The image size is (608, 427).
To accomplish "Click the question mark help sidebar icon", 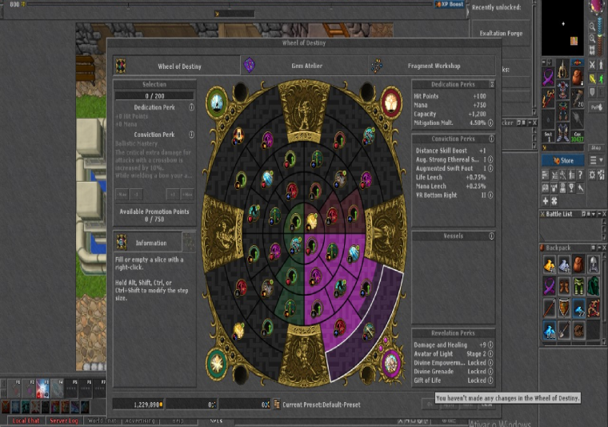I will pos(580,175).
